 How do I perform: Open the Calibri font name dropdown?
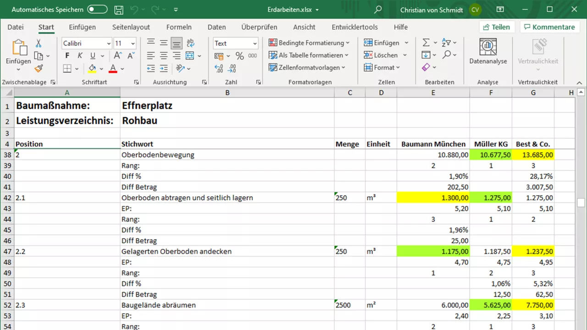click(x=109, y=44)
